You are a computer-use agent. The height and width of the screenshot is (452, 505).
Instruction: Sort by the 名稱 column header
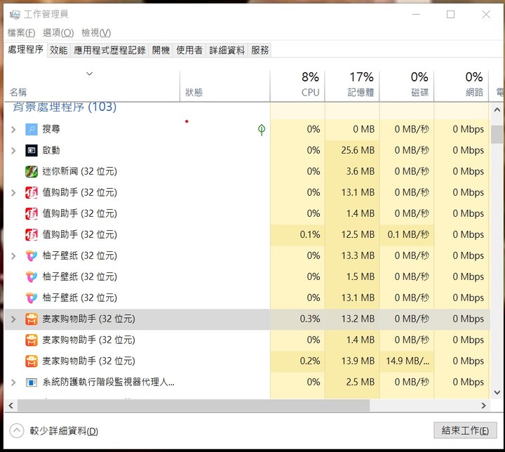click(x=92, y=86)
